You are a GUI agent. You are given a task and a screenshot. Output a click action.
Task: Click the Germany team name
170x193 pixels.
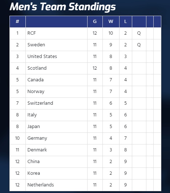(37, 138)
